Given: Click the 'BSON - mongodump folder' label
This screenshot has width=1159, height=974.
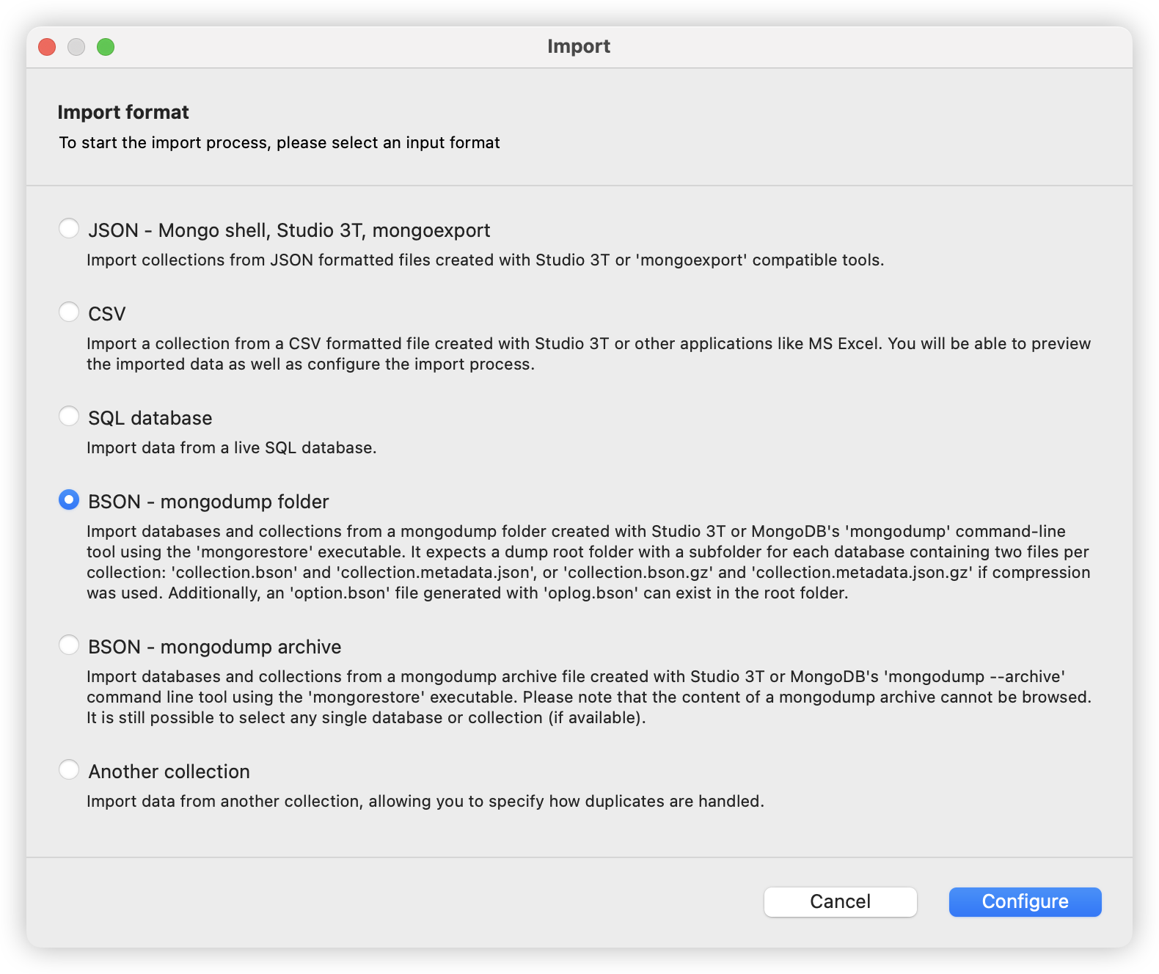Looking at the screenshot, I should pyautogui.click(x=208, y=502).
